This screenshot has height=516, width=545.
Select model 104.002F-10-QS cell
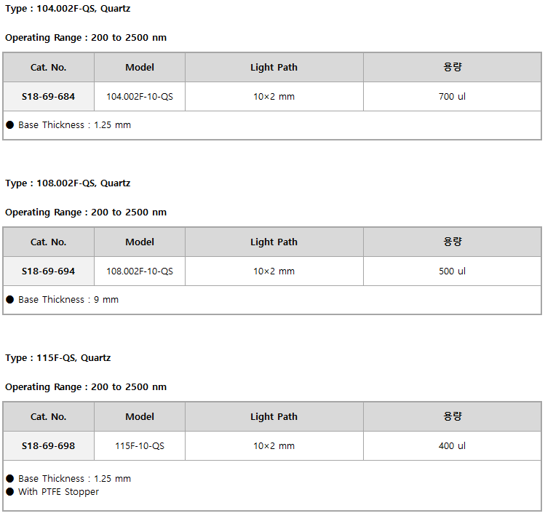pos(140,96)
